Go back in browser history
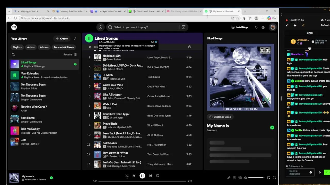 coord(9,18)
